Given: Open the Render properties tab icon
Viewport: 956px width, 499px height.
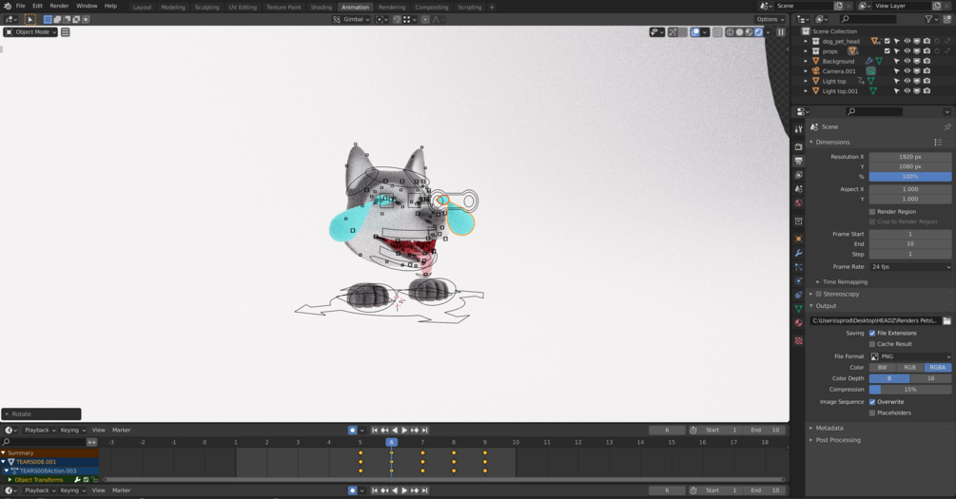Looking at the screenshot, I should point(799,146).
